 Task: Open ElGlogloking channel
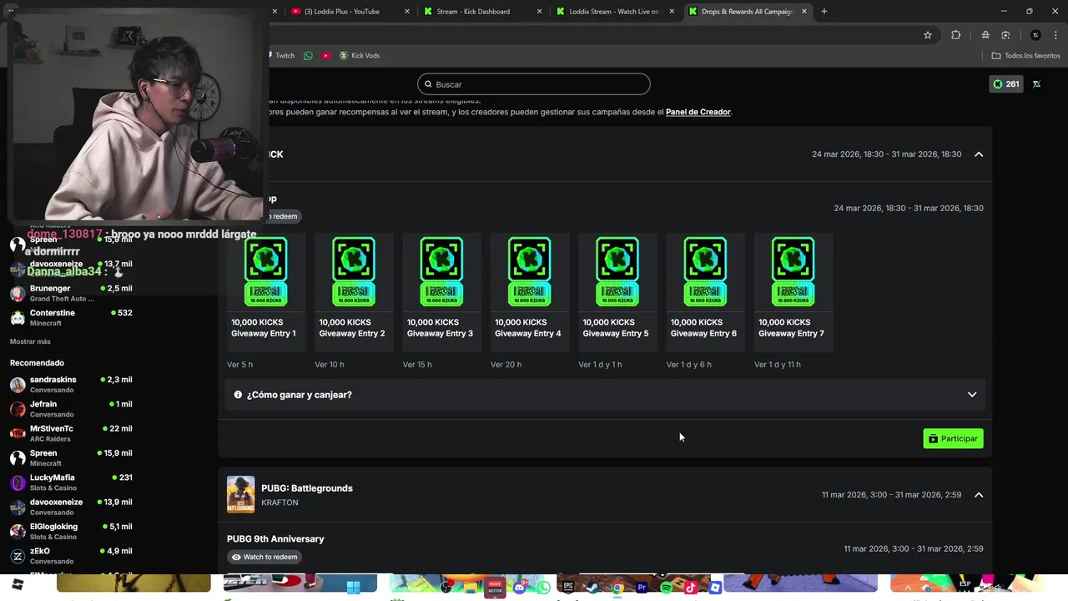[71, 532]
